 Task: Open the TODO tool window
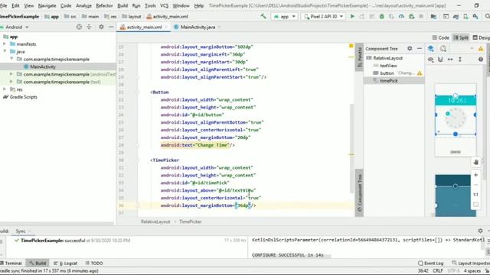tap(94, 263)
